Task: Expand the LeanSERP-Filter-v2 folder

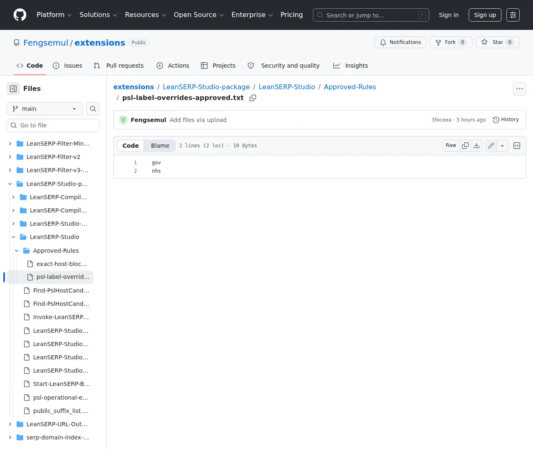Action: pyautogui.click(x=10, y=157)
